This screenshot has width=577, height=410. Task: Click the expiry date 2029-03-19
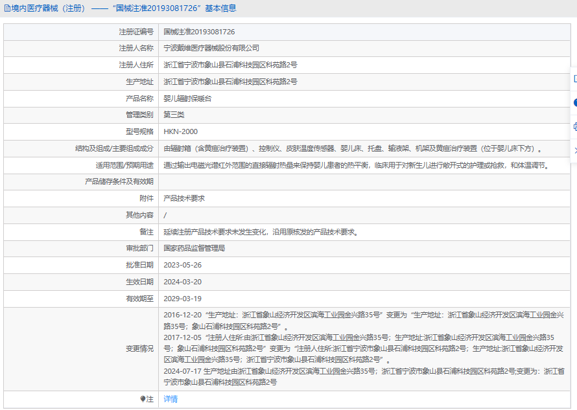183,299
